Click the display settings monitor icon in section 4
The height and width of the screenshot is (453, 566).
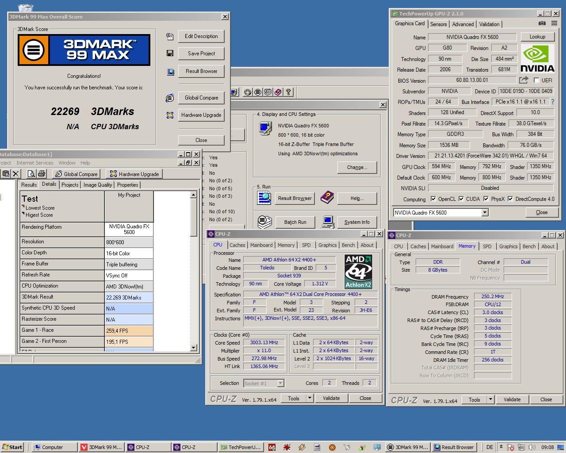tap(265, 128)
